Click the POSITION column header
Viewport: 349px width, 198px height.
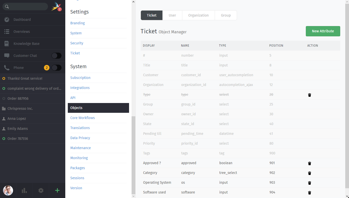pyautogui.click(x=276, y=46)
